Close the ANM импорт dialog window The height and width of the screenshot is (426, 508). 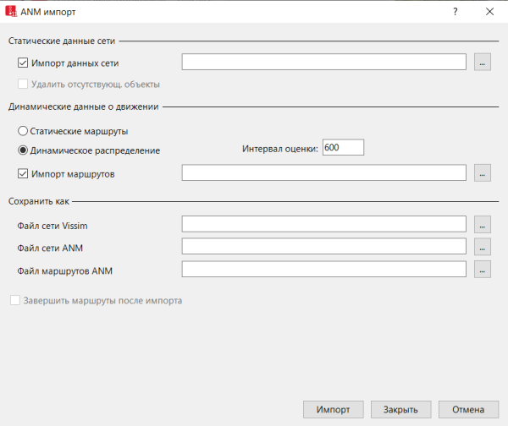(489, 12)
